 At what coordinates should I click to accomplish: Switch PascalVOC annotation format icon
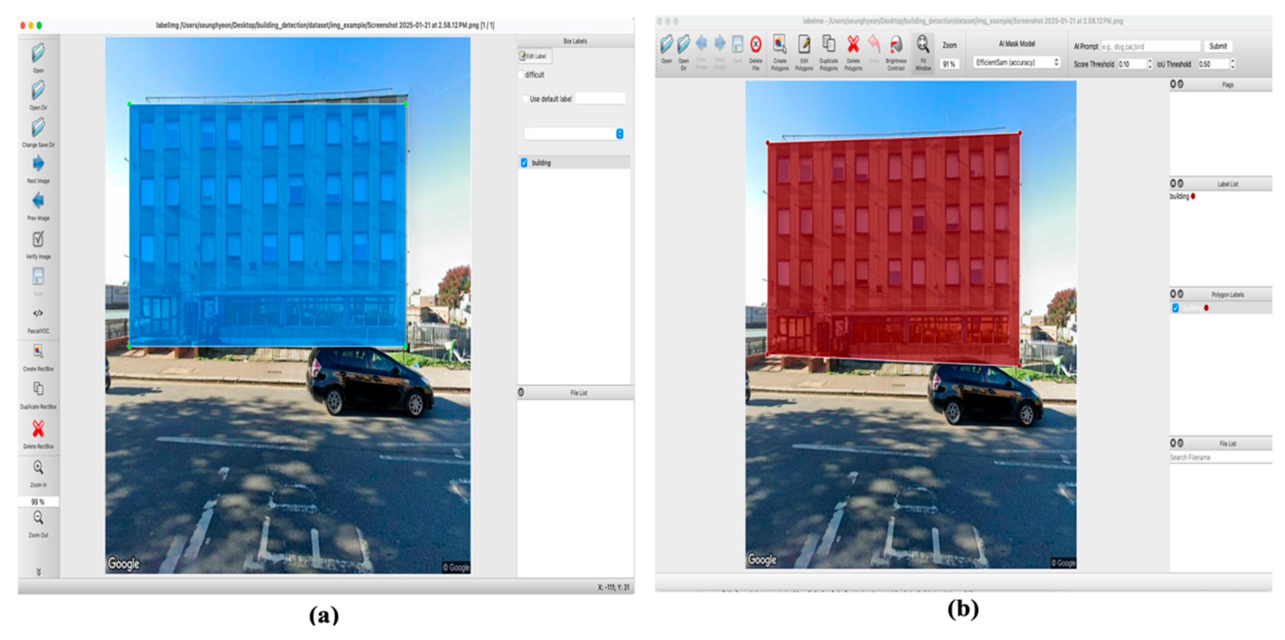(38, 314)
